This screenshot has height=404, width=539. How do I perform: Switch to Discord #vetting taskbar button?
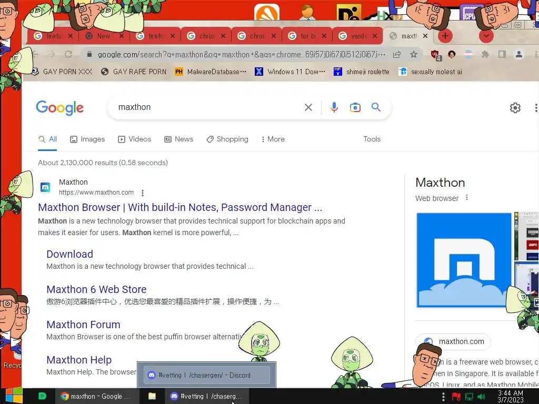click(207, 396)
